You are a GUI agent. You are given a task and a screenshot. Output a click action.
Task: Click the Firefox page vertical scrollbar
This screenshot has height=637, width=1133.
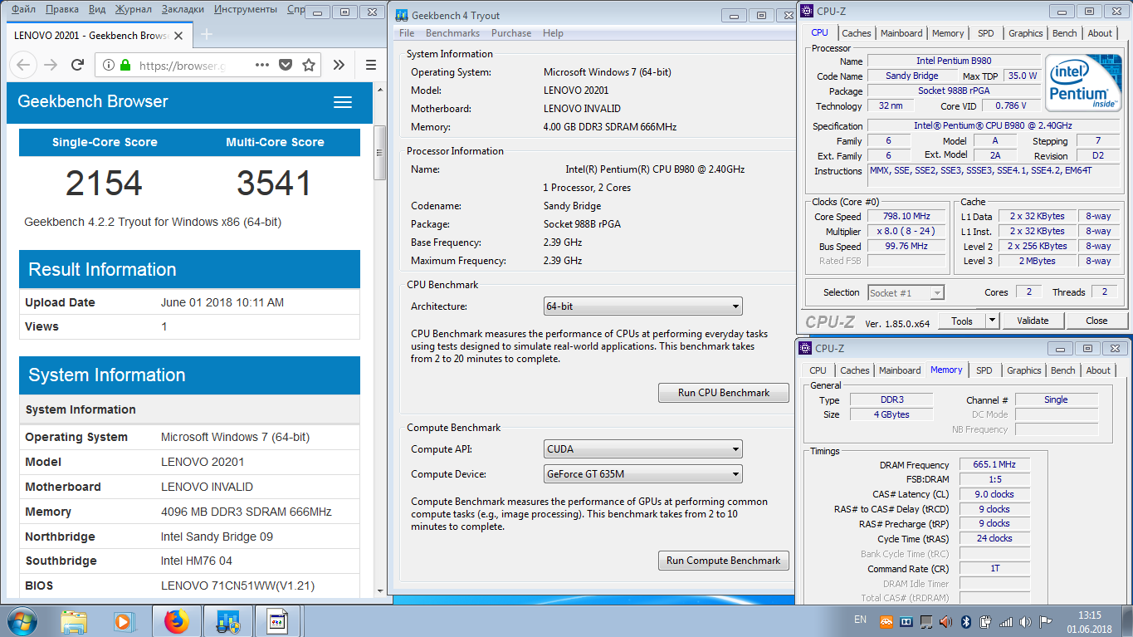[379, 152]
